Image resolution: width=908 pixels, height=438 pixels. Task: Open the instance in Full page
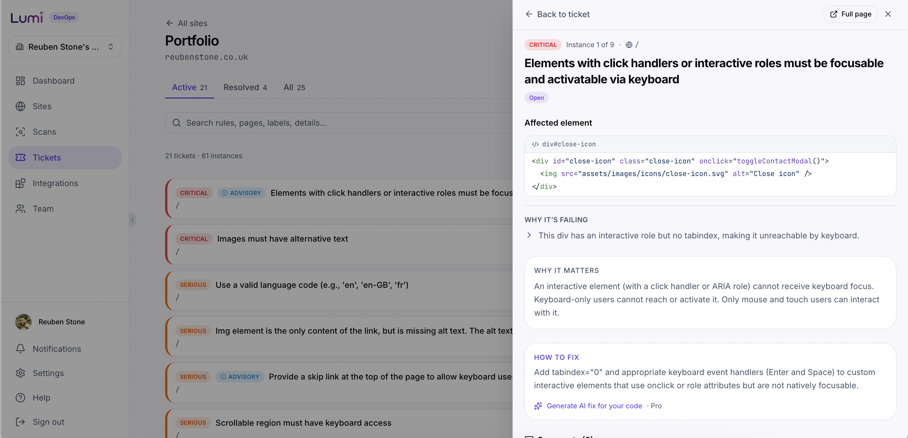tap(850, 14)
